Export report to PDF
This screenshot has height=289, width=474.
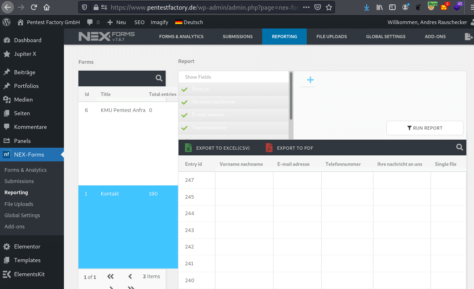[289, 148]
